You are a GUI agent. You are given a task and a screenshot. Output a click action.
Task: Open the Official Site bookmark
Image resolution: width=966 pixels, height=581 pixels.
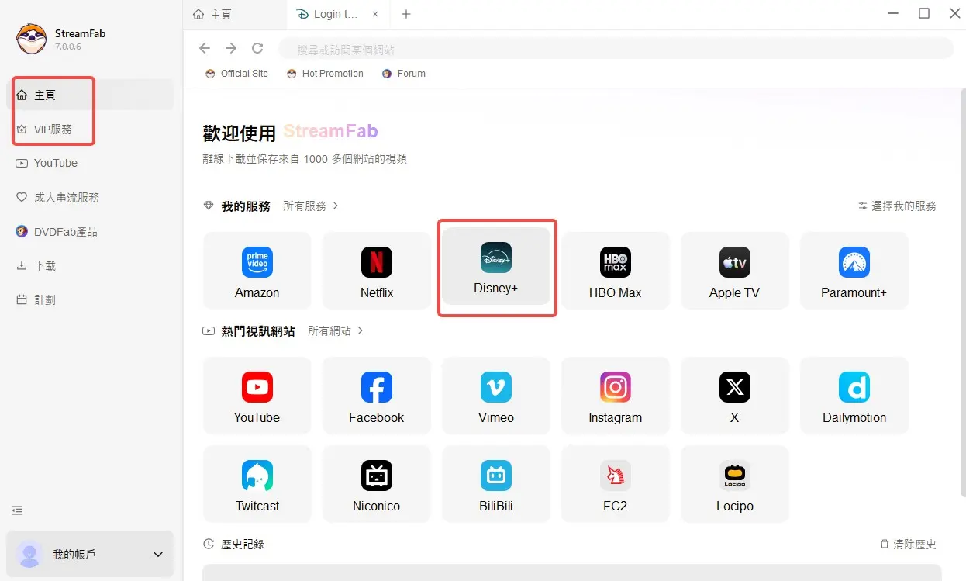click(236, 74)
